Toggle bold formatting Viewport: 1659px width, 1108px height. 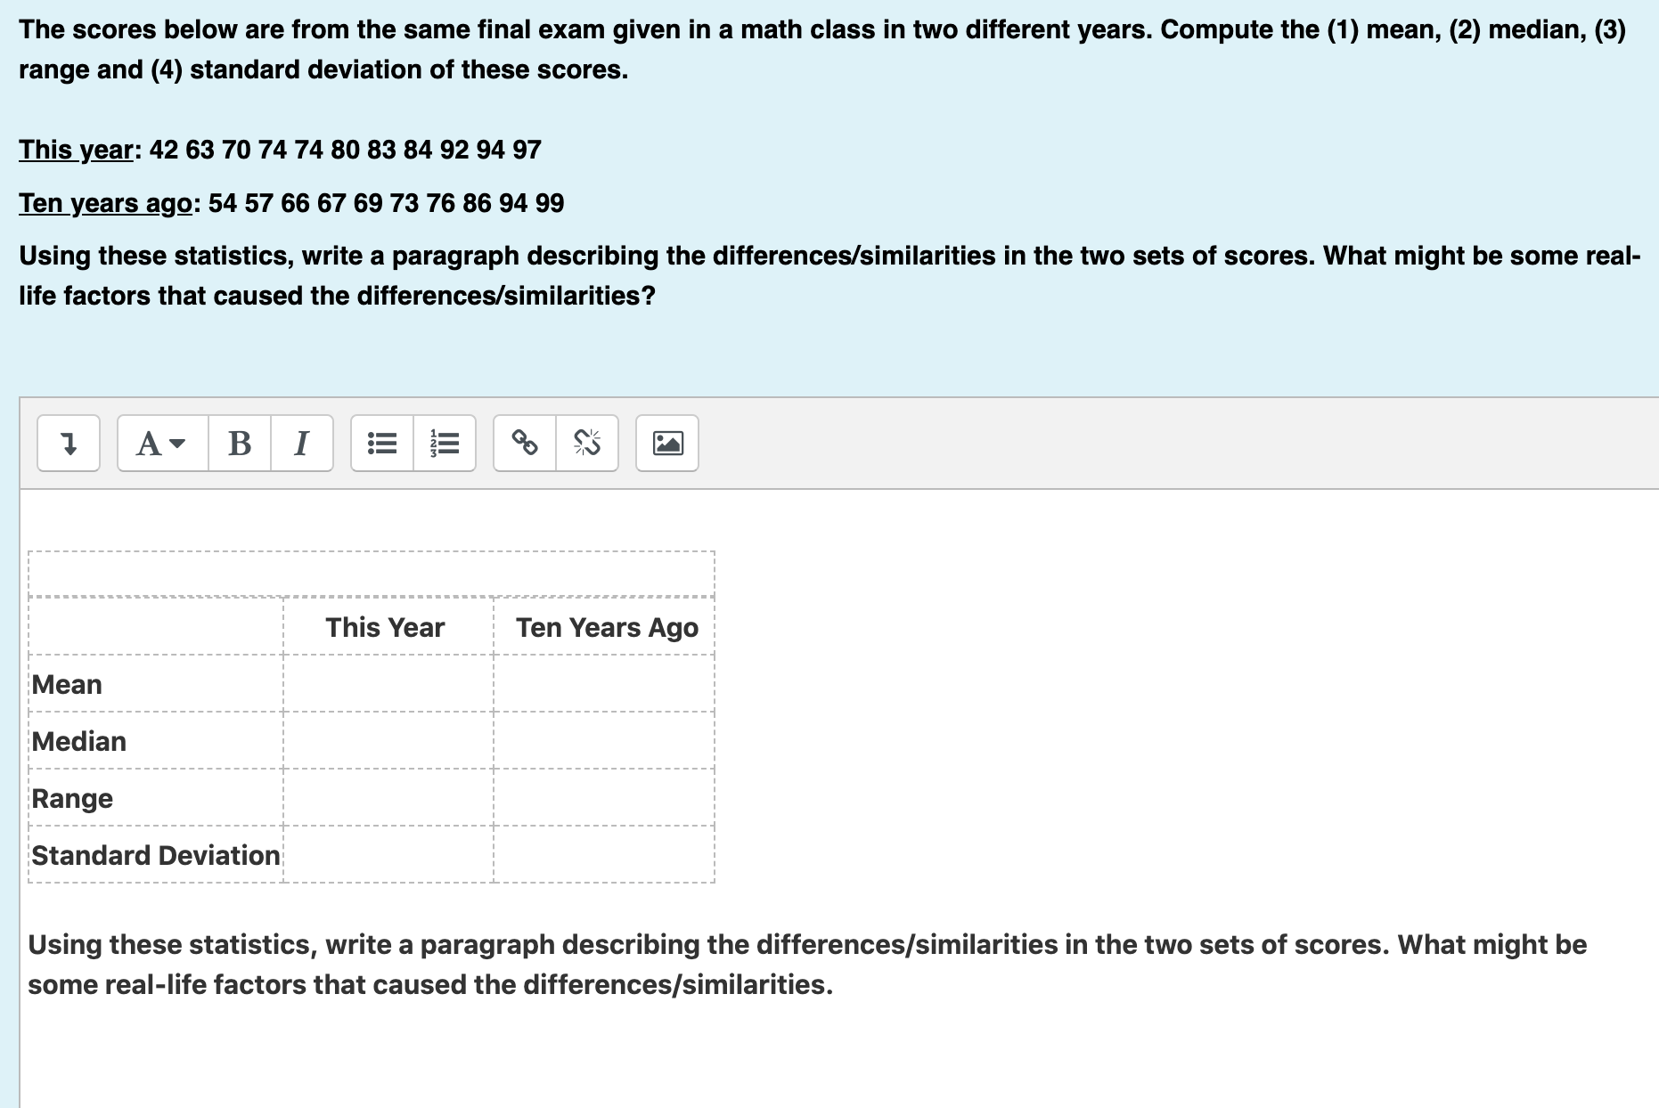(240, 443)
